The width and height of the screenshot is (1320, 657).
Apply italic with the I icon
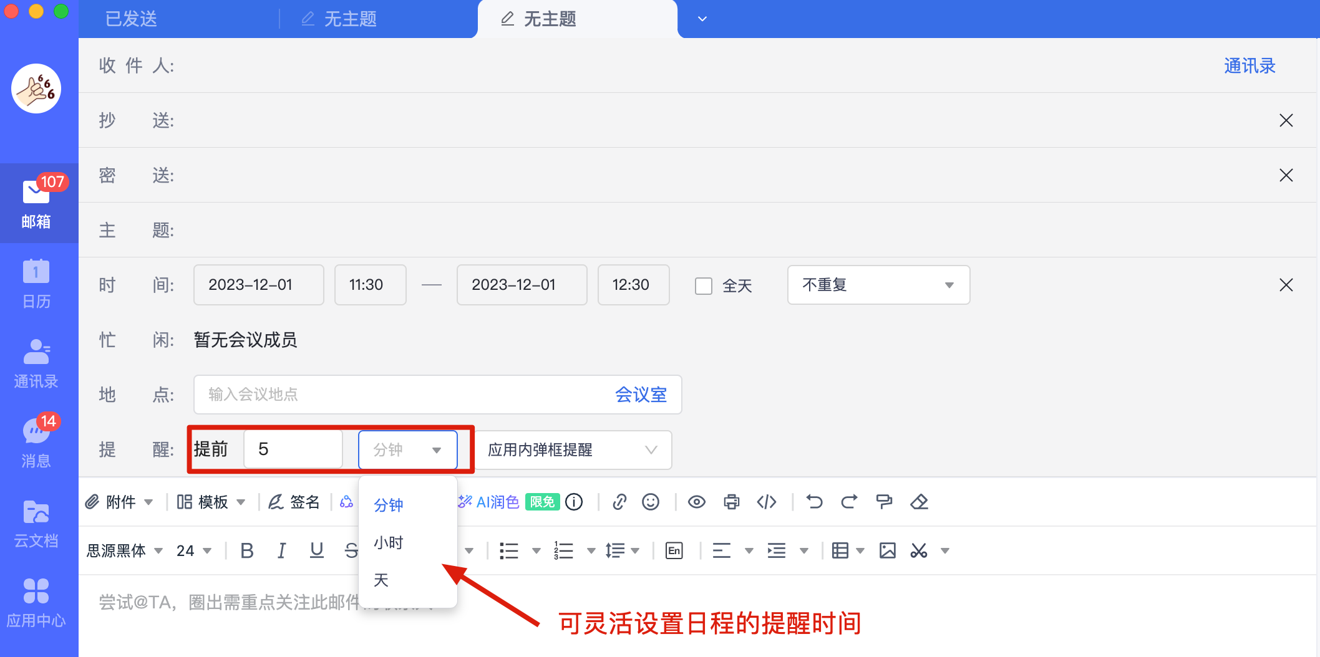click(282, 550)
